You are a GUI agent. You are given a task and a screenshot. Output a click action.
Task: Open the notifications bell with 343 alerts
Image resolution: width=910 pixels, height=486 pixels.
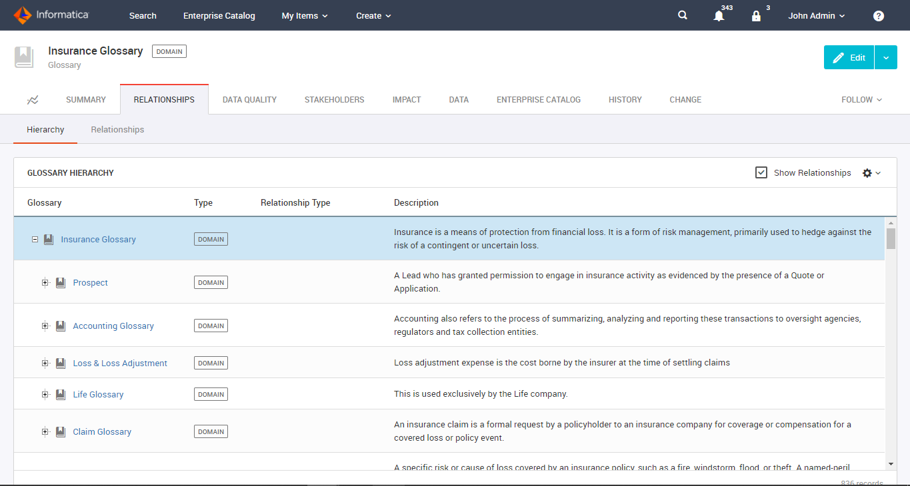tap(719, 15)
